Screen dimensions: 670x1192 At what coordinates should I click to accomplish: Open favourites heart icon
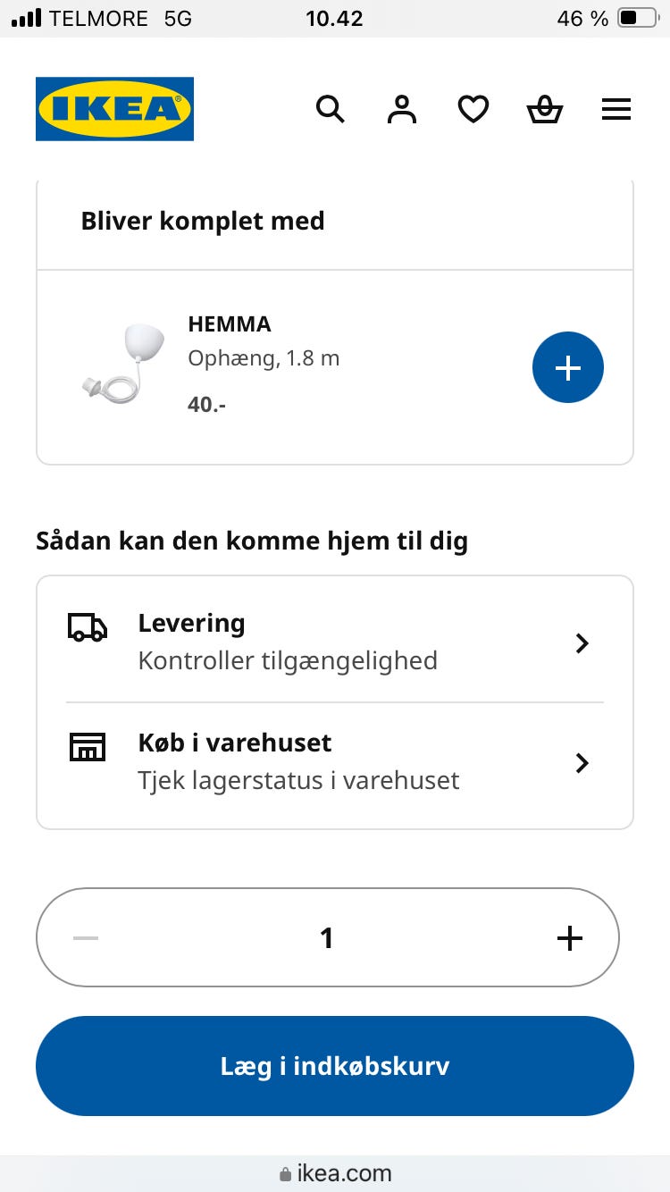[473, 110]
